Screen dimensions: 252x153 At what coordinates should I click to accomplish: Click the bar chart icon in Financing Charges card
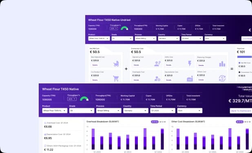click(222, 63)
